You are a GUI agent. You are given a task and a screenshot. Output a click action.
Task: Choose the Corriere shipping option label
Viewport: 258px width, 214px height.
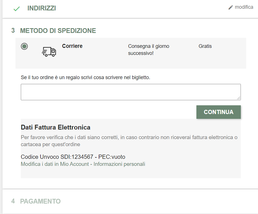72,46
